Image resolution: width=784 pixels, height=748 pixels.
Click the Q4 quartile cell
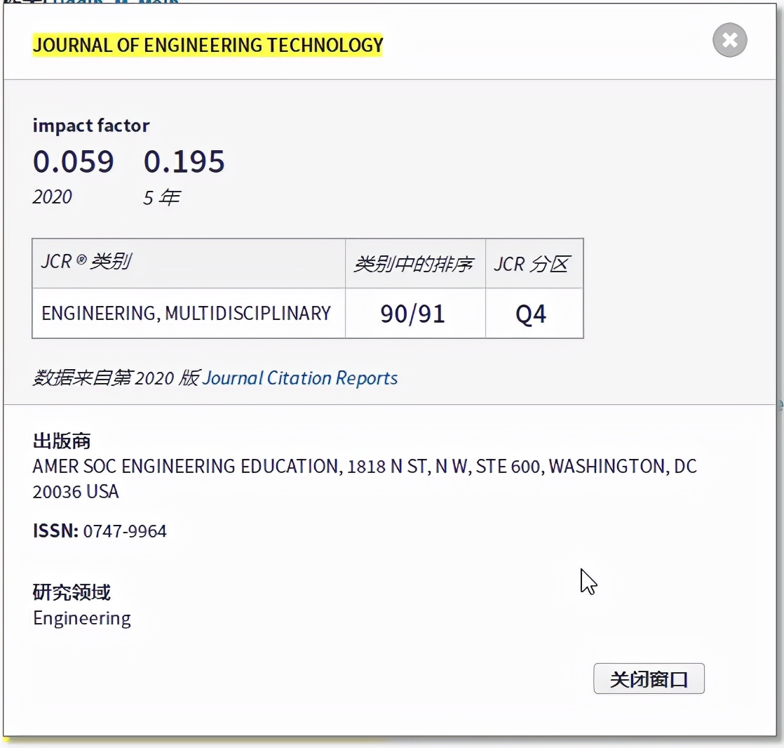[531, 314]
